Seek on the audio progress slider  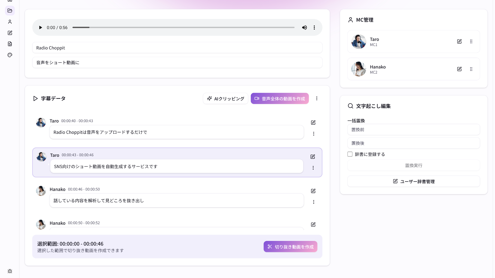point(183,27)
